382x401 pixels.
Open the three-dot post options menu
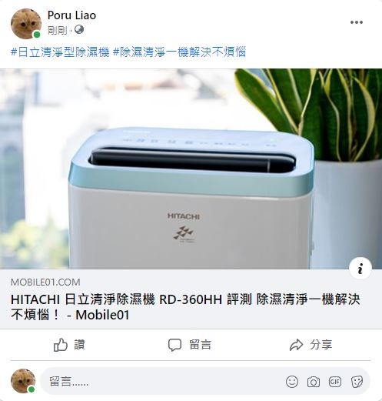click(x=357, y=22)
